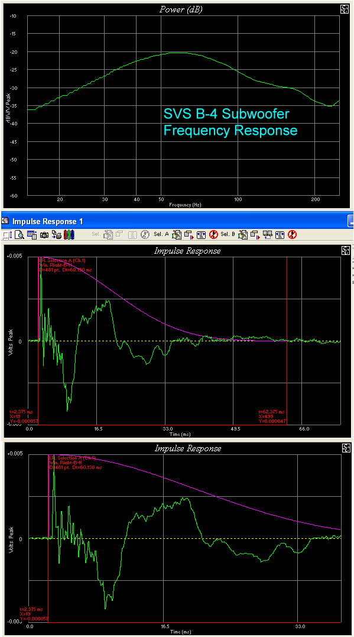Click the Time (ms) label under the middle chart
This screenshot has height=637, width=354.
point(180,434)
